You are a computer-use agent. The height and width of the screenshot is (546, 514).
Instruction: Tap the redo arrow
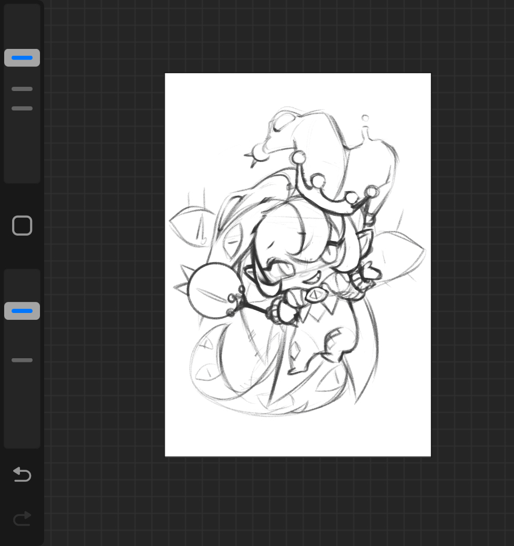22,519
